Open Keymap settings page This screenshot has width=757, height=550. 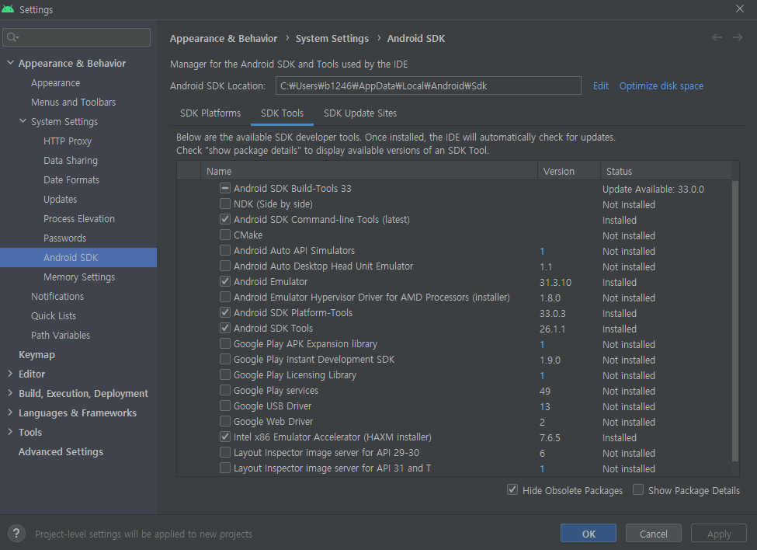tap(36, 354)
